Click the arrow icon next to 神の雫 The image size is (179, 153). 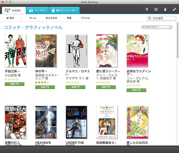pyautogui.click(x=46, y=71)
